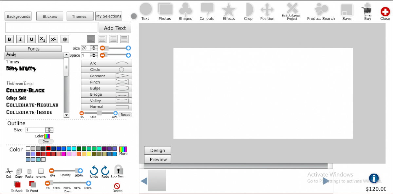The height and width of the screenshot is (194, 393).
Task: Switch to the Stickers tab
Action: coord(50,16)
